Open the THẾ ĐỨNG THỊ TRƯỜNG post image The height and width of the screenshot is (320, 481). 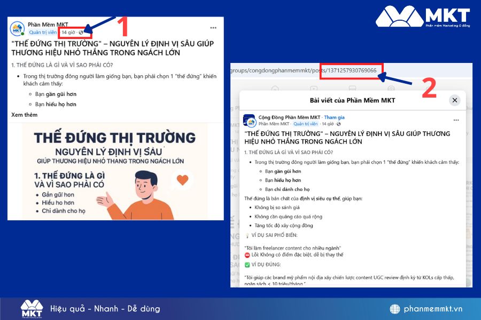115,172
